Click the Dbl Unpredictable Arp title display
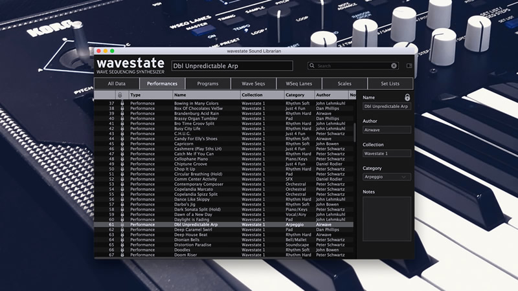This screenshot has height=291, width=518. pos(232,66)
